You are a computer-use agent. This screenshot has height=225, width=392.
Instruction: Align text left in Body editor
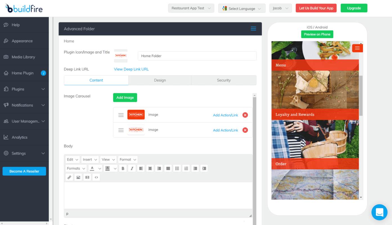[x=141, y=168]
